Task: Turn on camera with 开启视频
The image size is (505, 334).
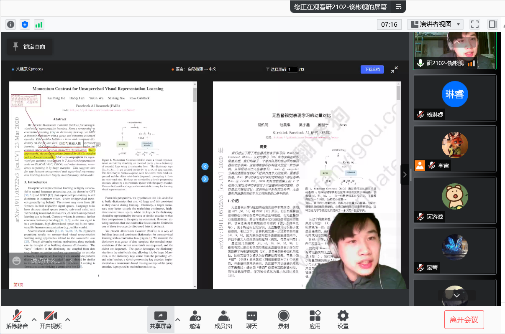Action: pyautogui.click(x=51, y=319)
